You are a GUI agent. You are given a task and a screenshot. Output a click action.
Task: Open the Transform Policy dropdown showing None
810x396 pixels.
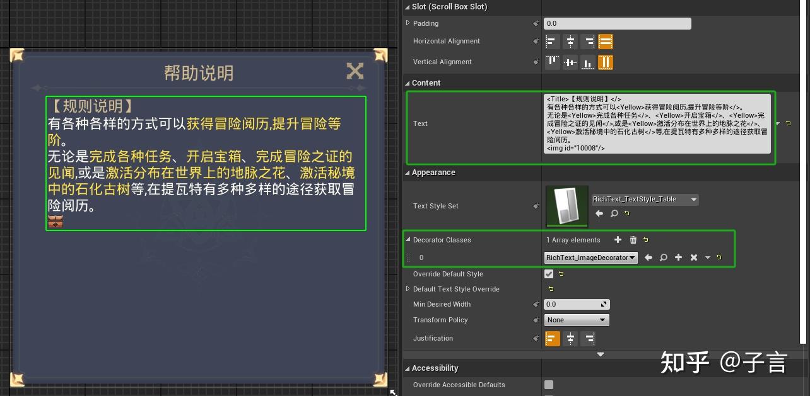click(x=576, y=320)
